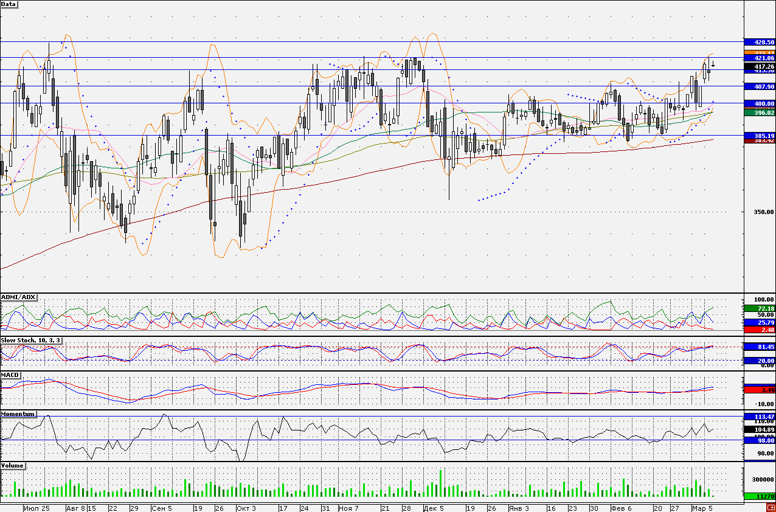Click the Slow Stoch, 10, 3, 3 label
This screenshot has height=512, width=776.
point(30,341)
